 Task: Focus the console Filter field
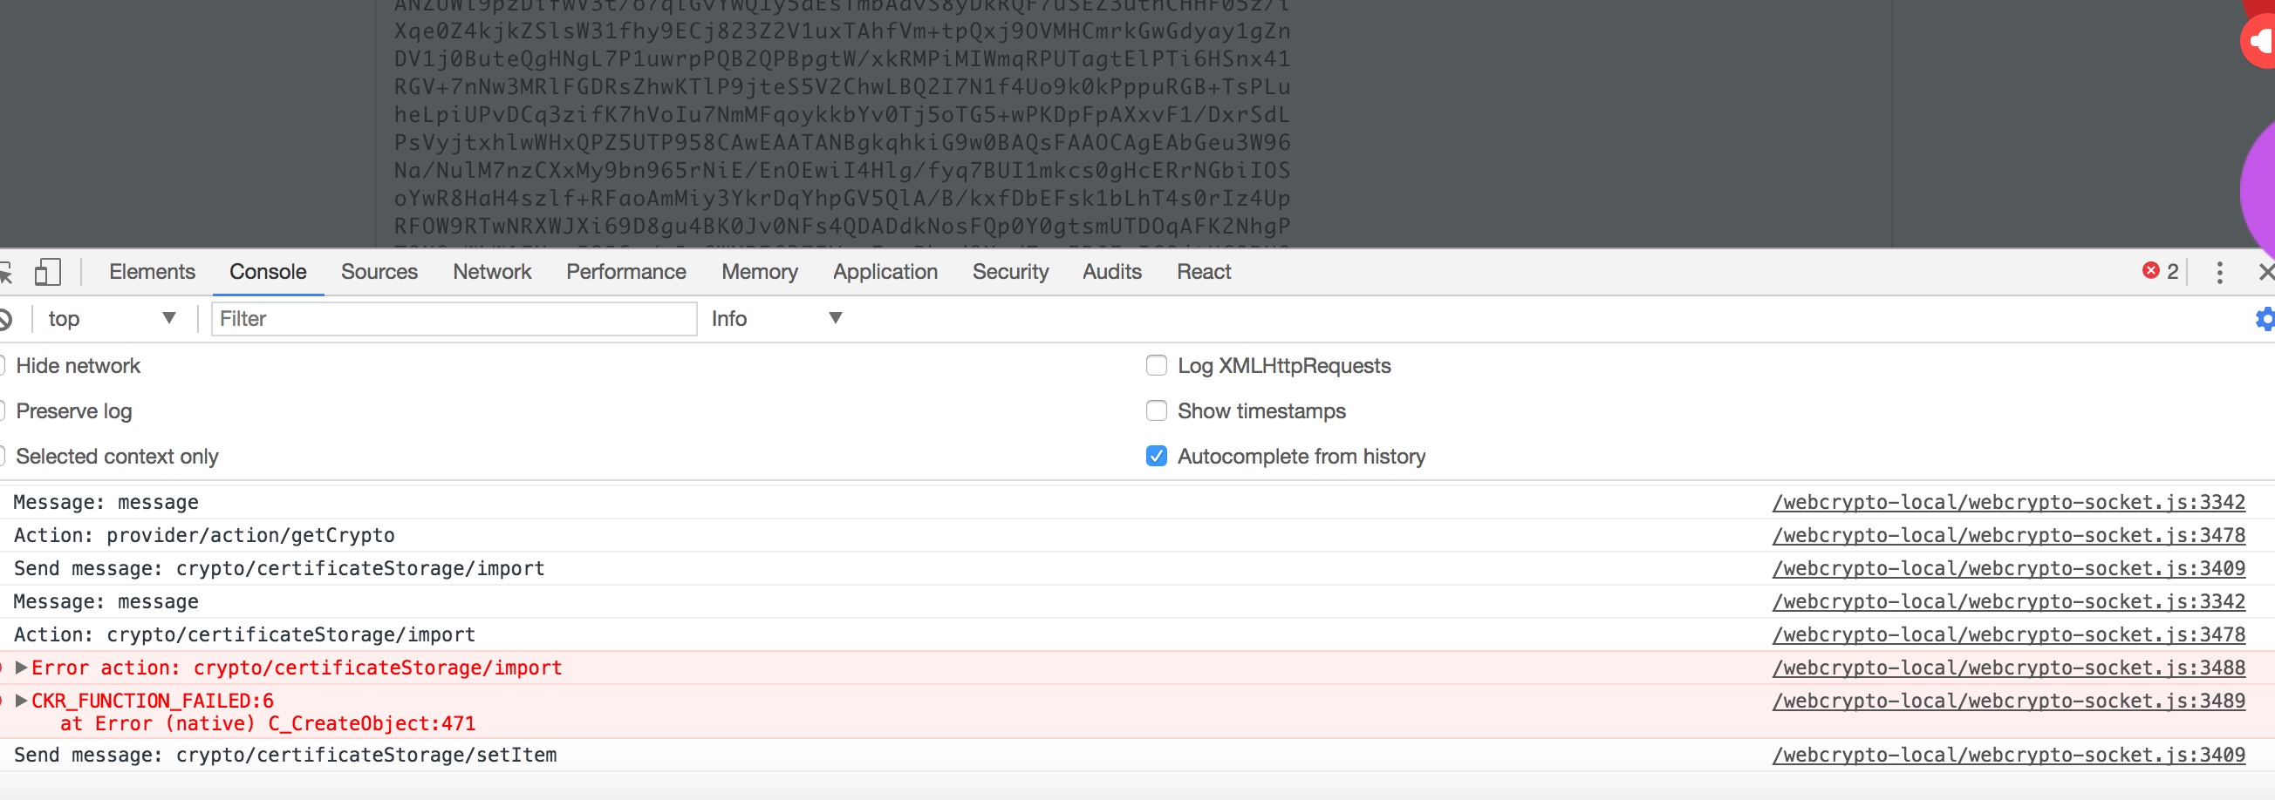(x=454, y=318)
